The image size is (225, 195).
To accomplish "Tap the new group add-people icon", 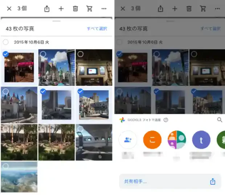I will (x=128, y=140).
